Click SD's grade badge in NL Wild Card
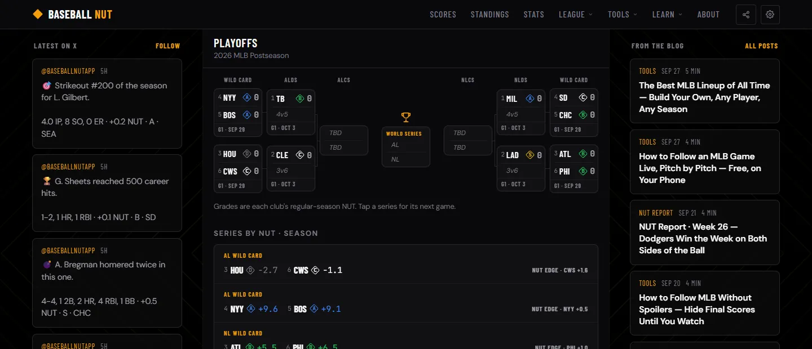The width and height of the screenshot is (812, 349). click(582, 97)
